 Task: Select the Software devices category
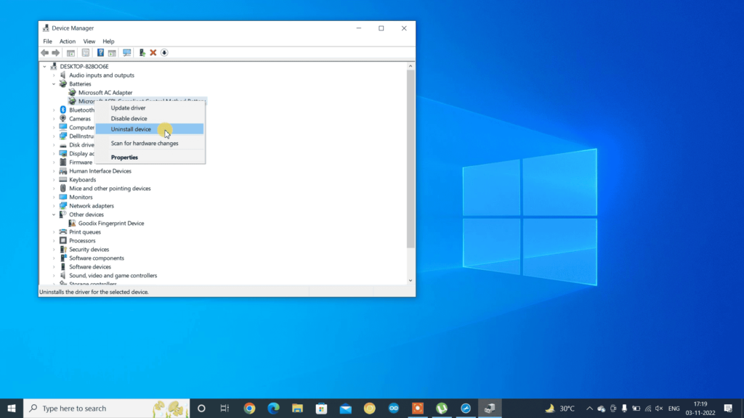(x=89, y=267)
